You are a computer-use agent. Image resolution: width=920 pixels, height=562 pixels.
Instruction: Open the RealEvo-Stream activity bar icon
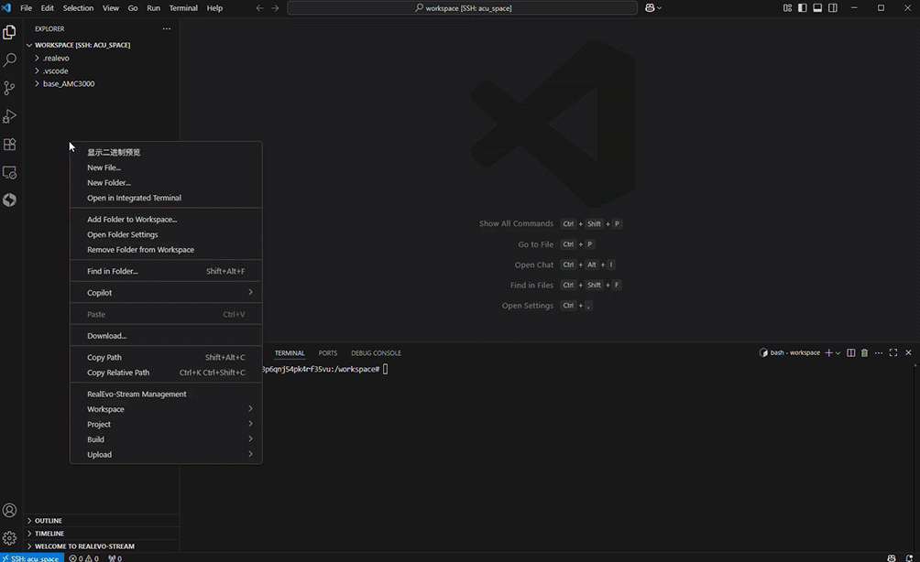tap(9, 200)
